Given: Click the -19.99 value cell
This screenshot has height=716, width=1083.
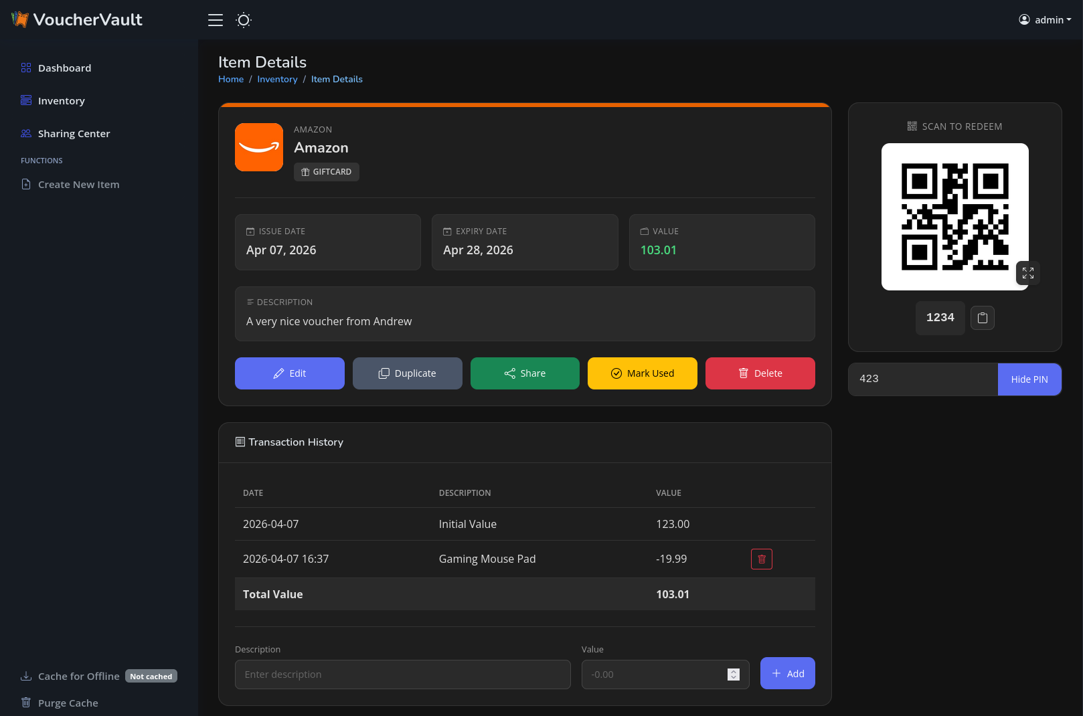Looking at the screenshot, I should (x=671, y=559).
